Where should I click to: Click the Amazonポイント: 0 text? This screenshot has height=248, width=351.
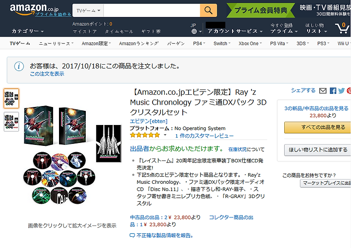(92, 24)
